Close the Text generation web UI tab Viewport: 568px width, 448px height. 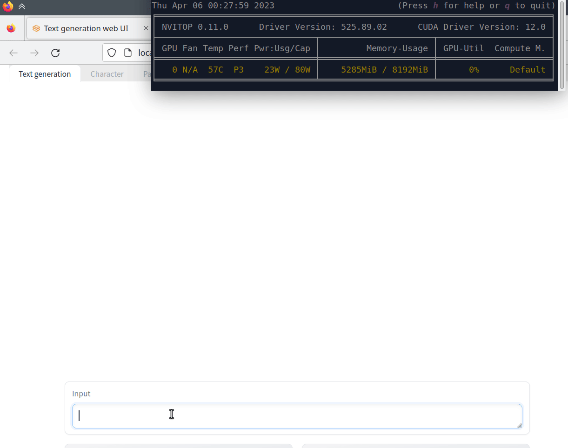[x=146, y=28]
